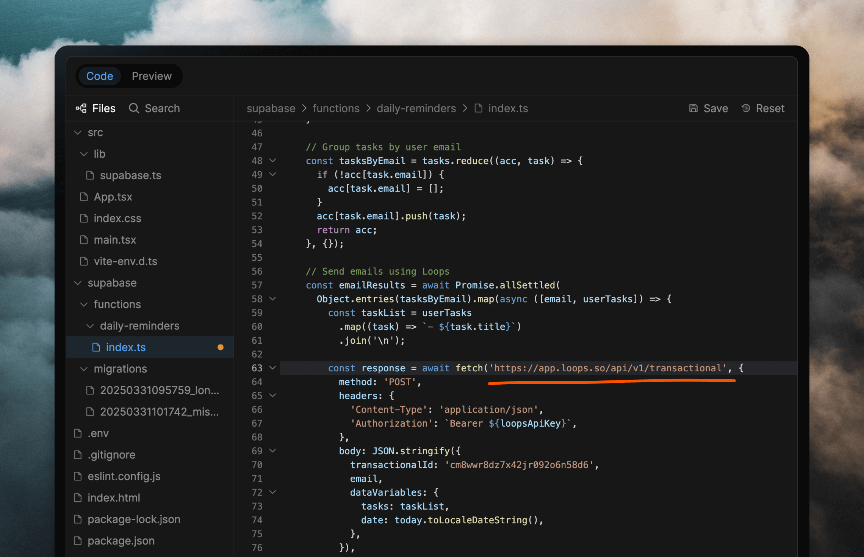864x557 pixels.
Task: Click the transactionalId string value
Action: coord(519,465)
